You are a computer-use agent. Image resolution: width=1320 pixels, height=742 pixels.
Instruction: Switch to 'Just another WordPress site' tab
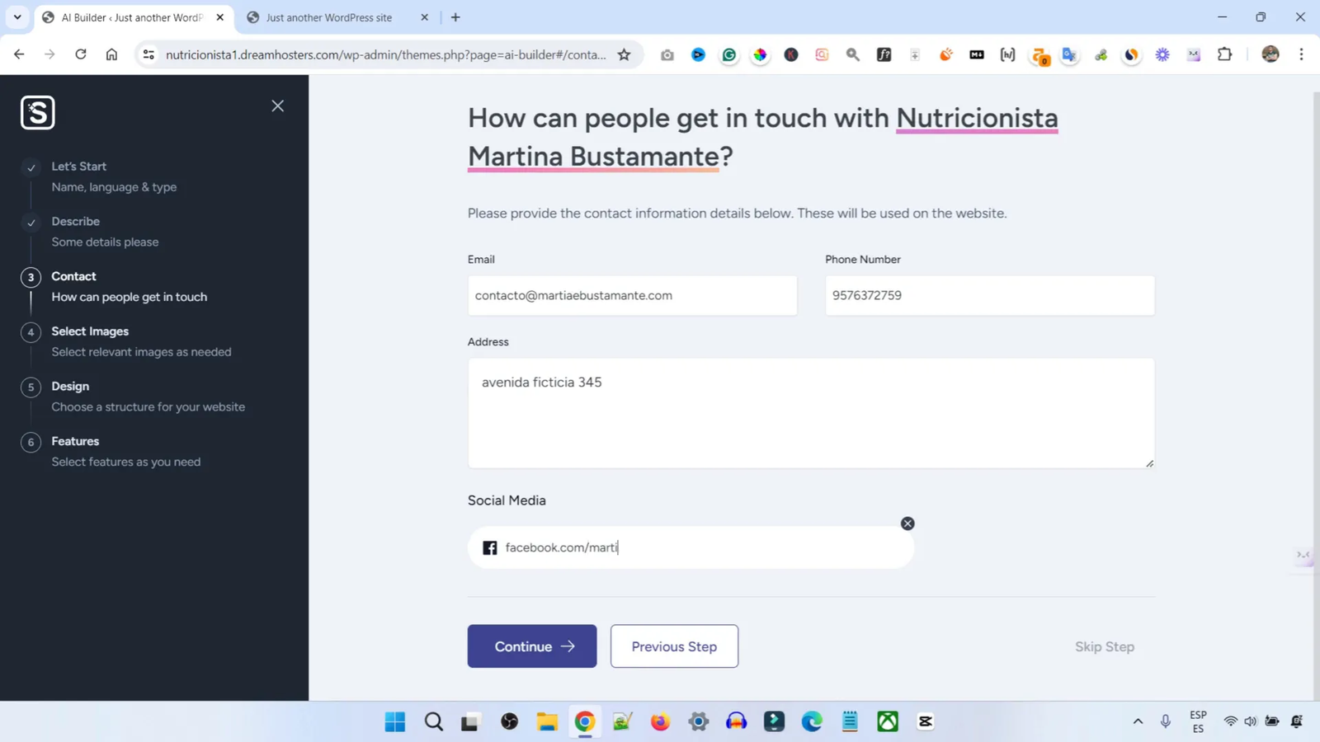329,17
